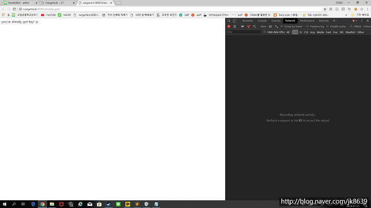View site information icon in address bar
The image size is (371, 208).
20,9
